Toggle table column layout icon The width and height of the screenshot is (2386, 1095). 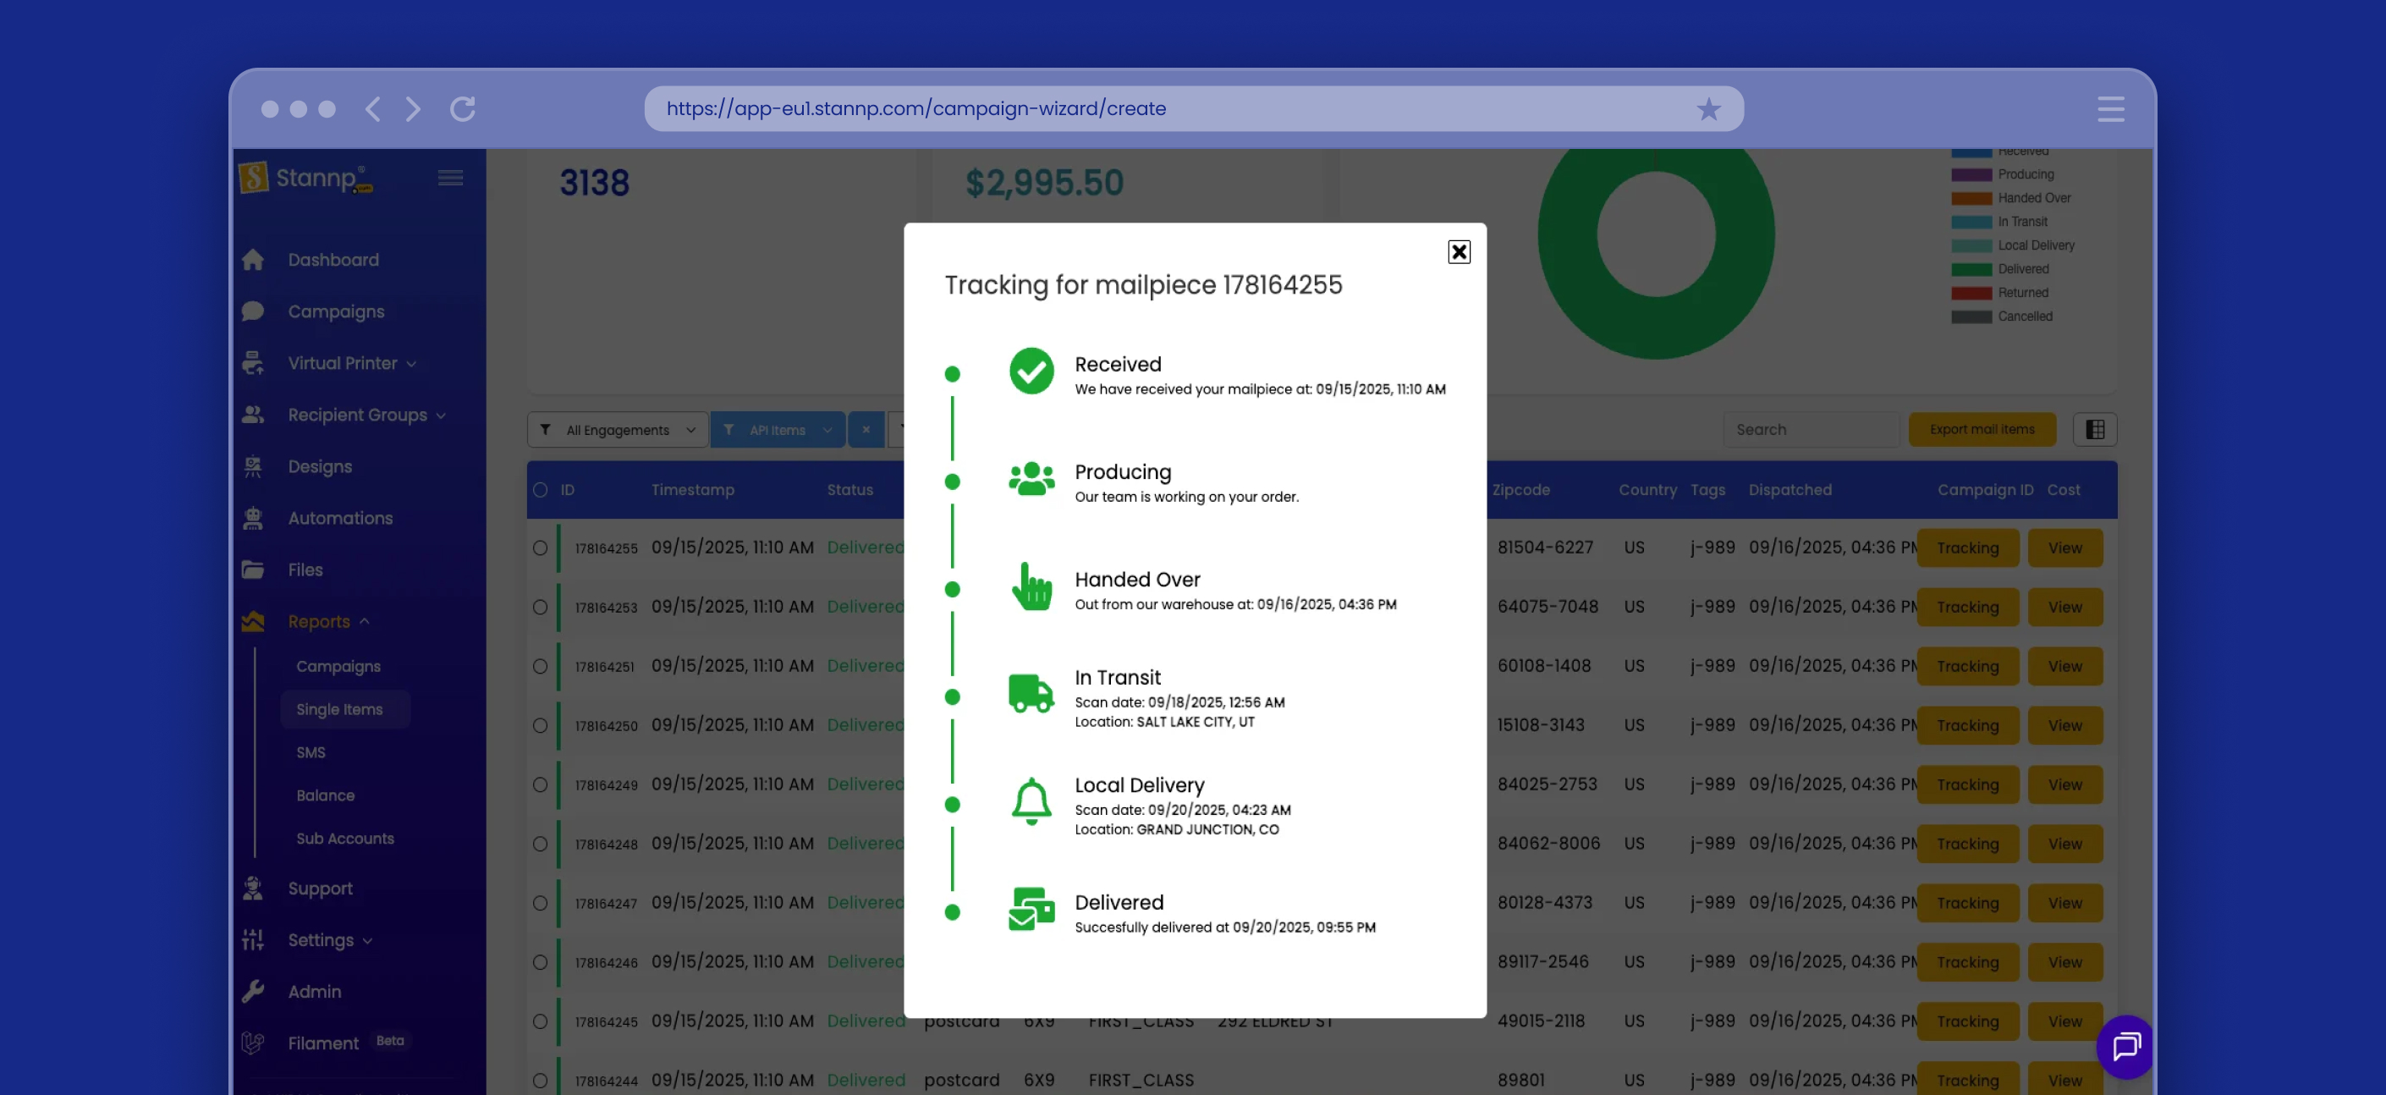pos(2094,430)
